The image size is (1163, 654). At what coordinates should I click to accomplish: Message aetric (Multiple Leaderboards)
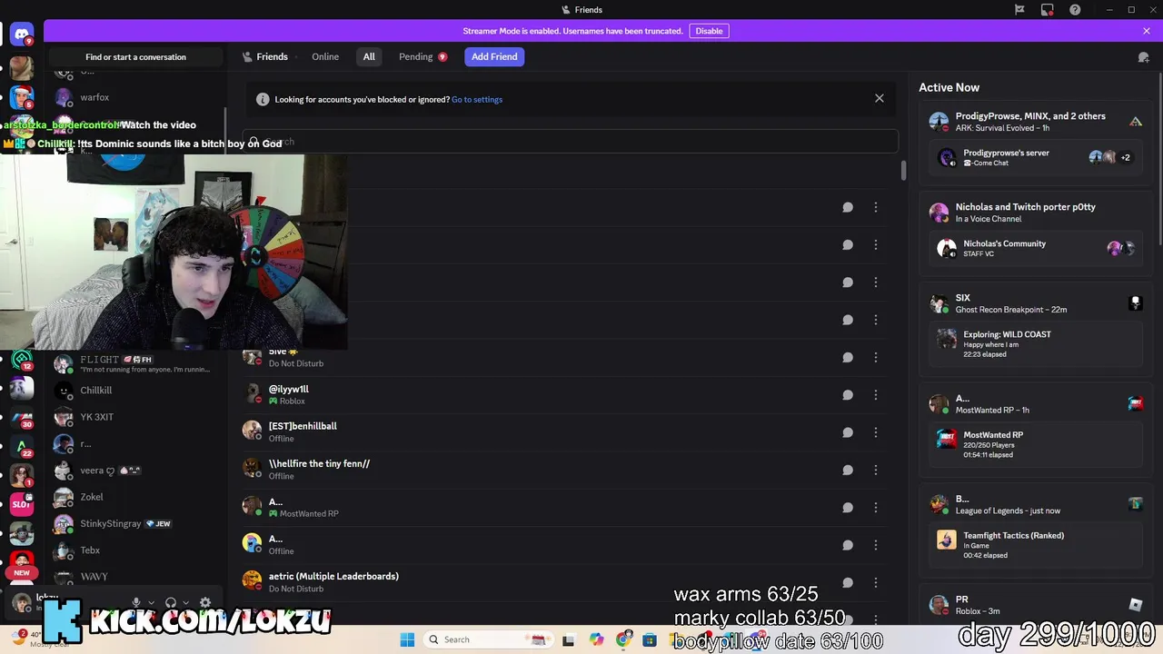click(847, 582)
